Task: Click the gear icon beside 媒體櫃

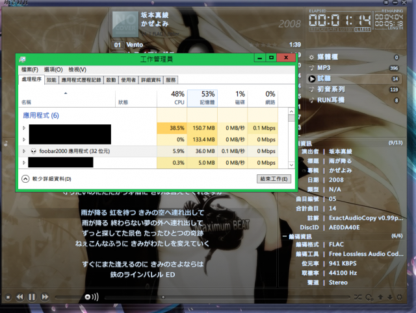Action: (x=311, y=57)
